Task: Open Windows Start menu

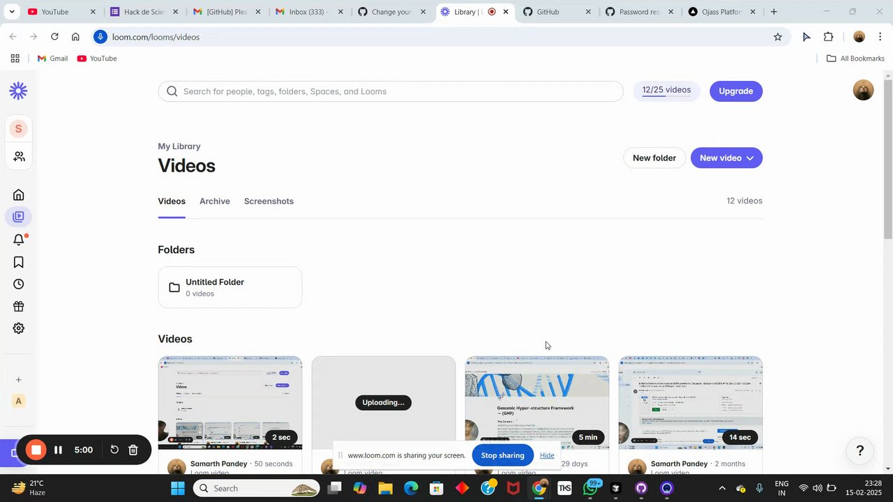Action: [178, 489]
